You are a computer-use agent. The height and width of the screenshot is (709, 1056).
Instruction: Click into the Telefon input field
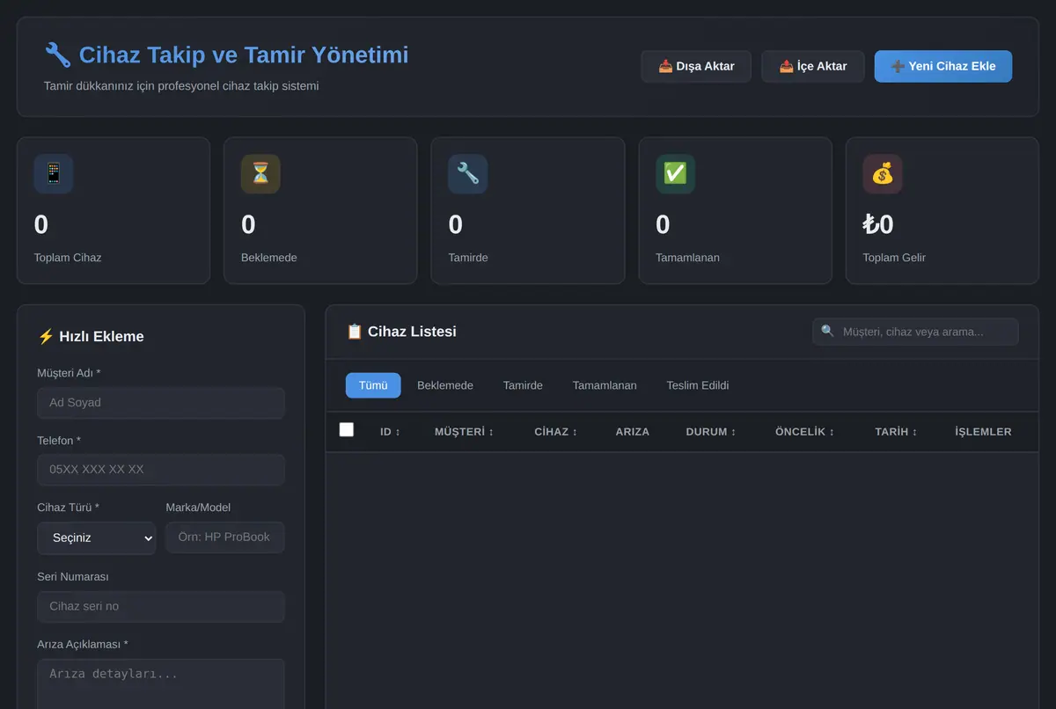(161, 470)
